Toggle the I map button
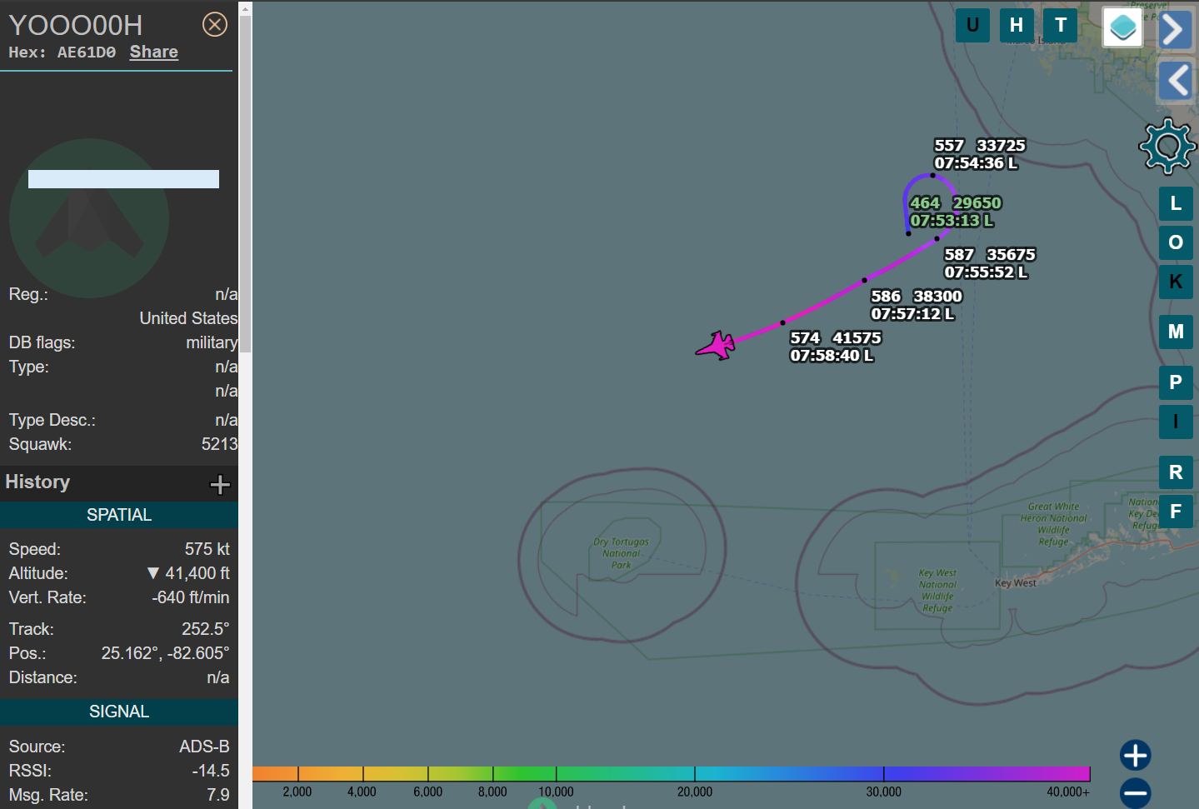 tap(1176, 422)
